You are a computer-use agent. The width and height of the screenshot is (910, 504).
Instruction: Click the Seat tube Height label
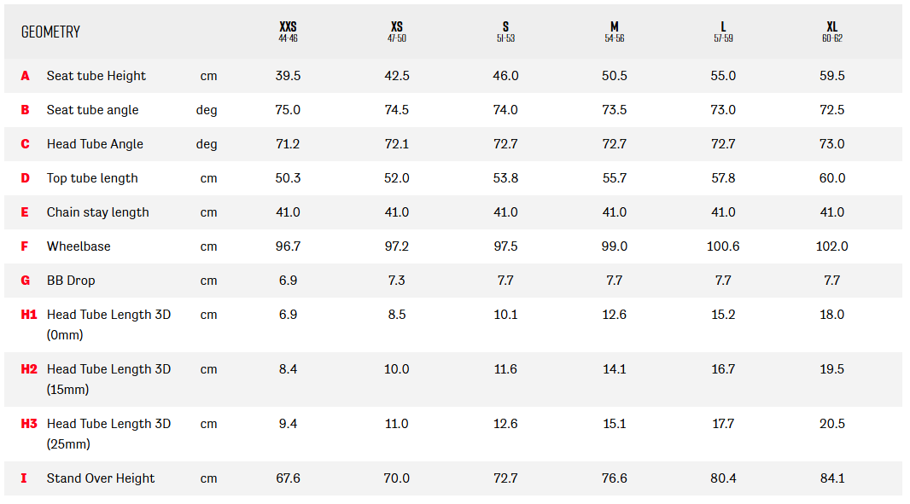tap(96, 76)
